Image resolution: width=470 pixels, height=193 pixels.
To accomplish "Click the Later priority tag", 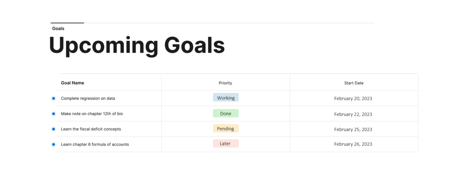I will [x=226, y=144].
